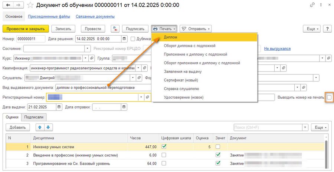Screen dimensions: 334x172
Task: Expand the Регистрационный номер dropdown arrow
Action: (141, 97)
